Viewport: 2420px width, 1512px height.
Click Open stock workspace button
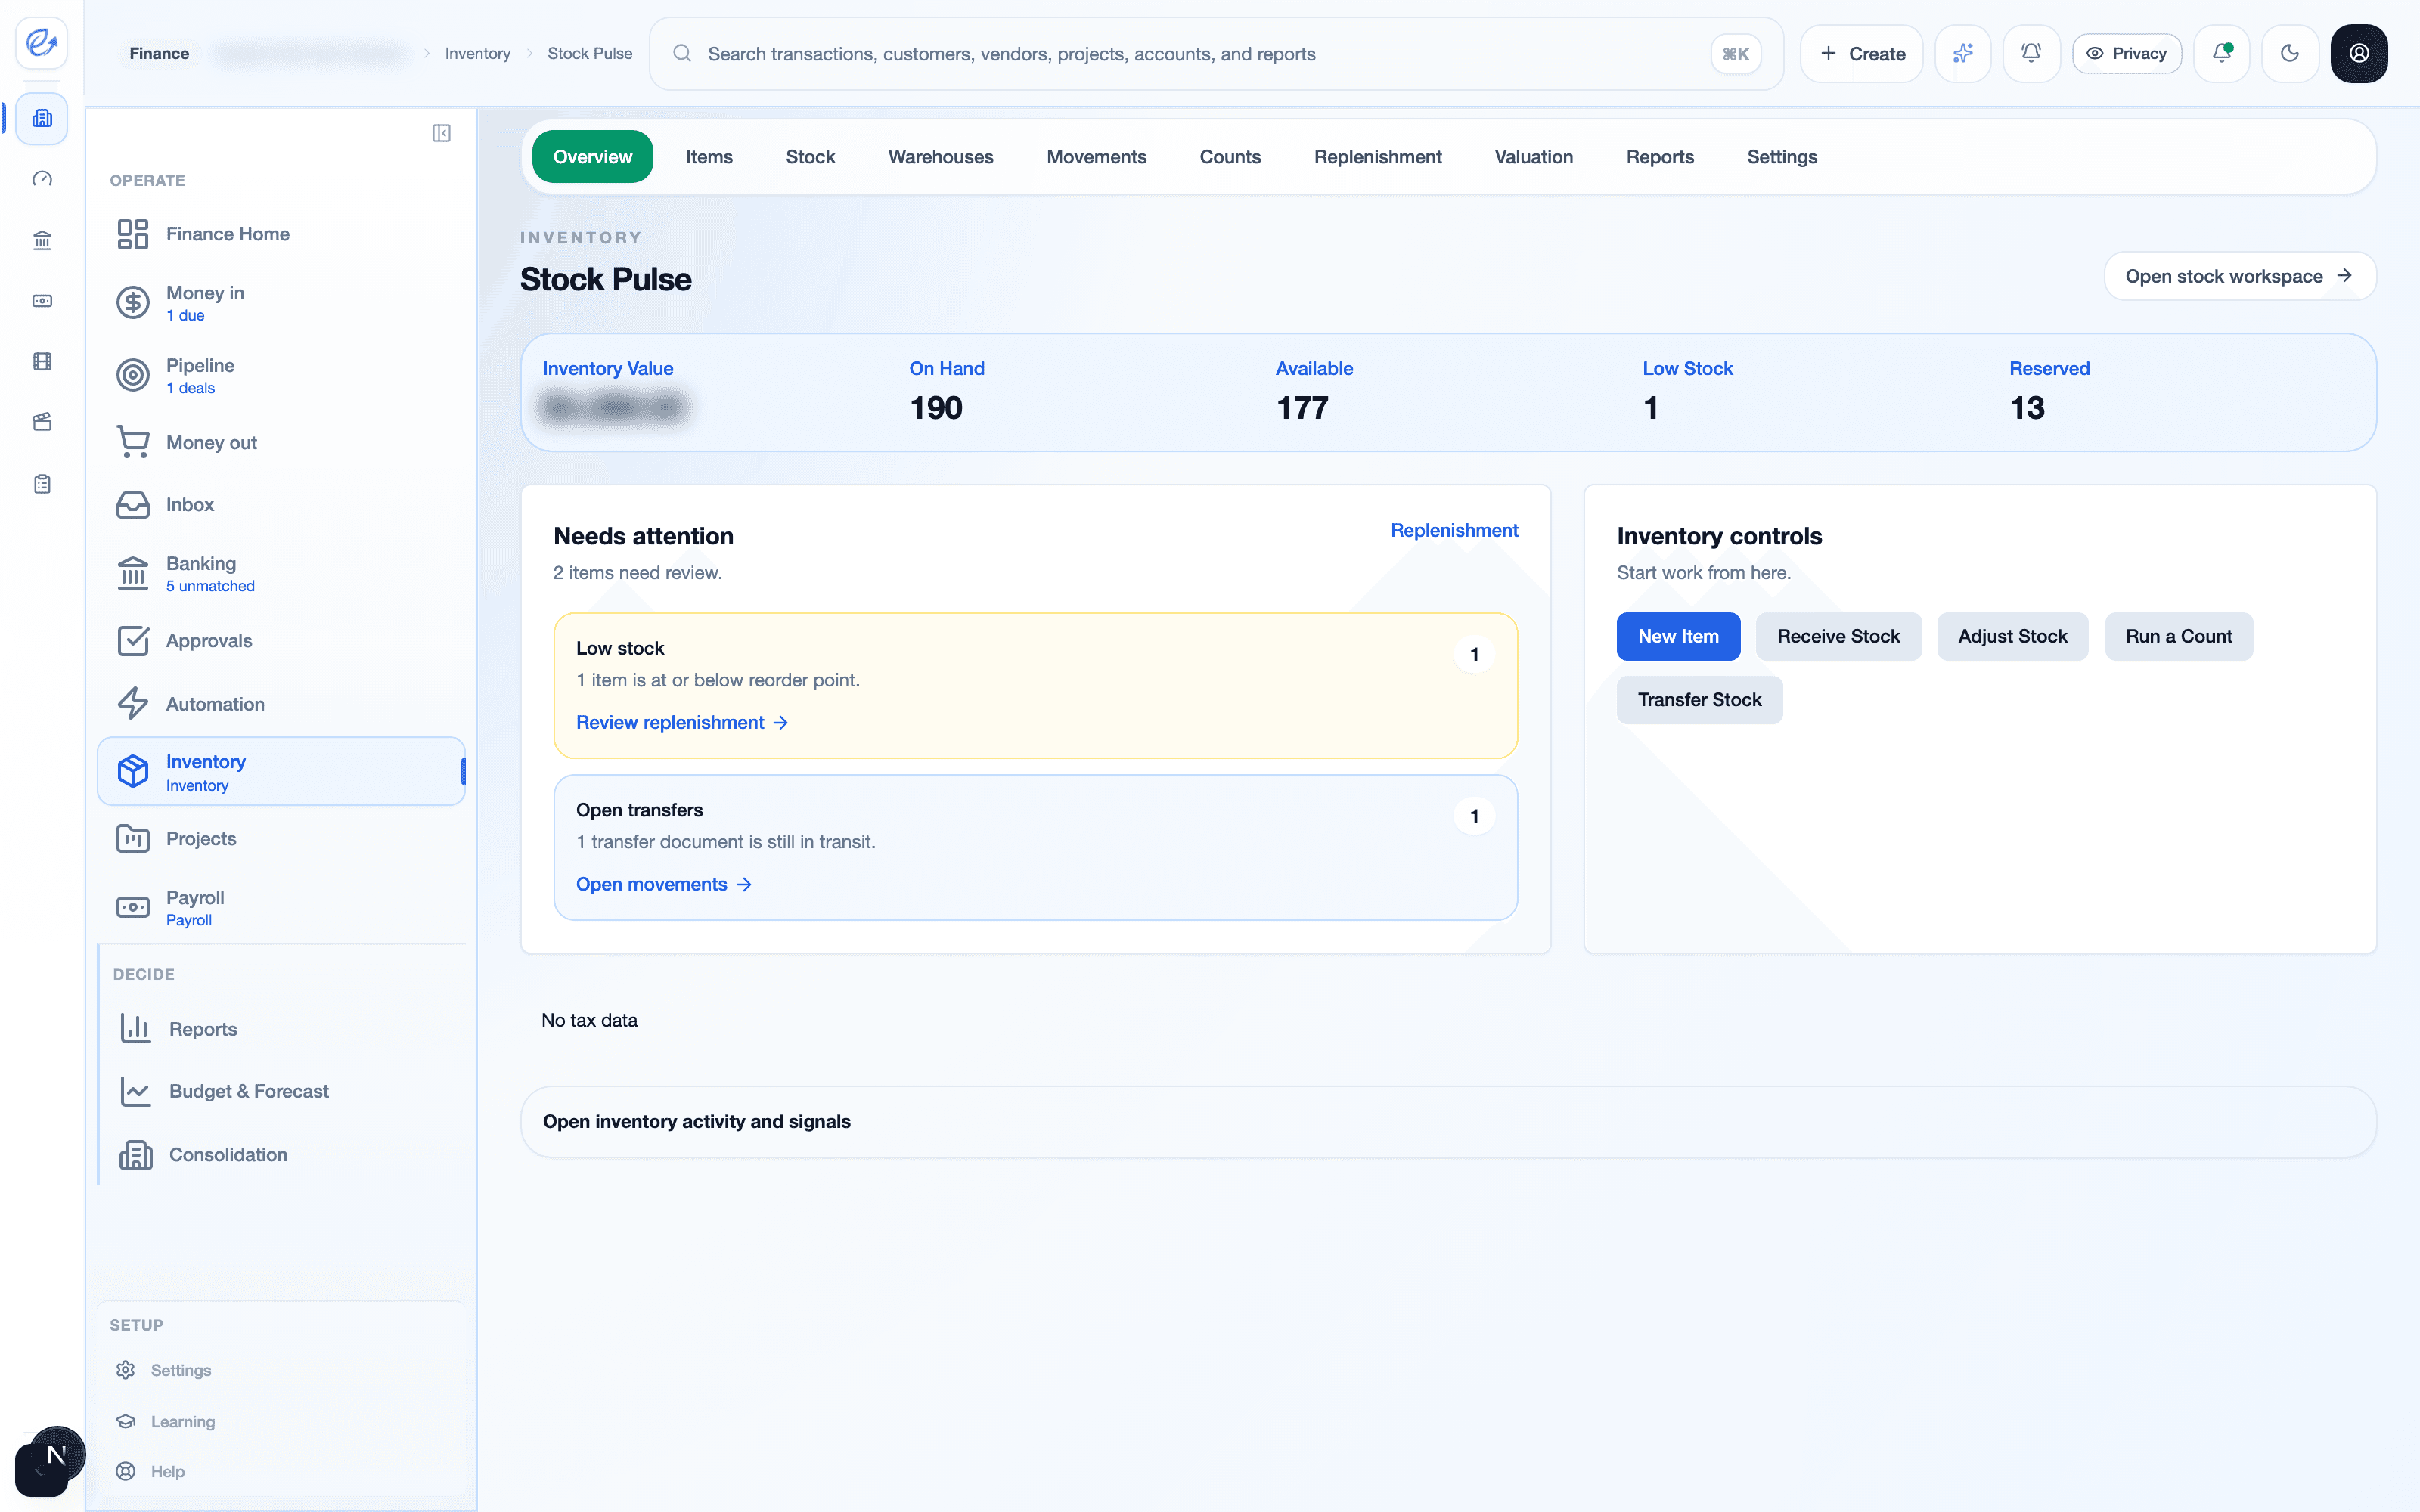(2240, 276)
